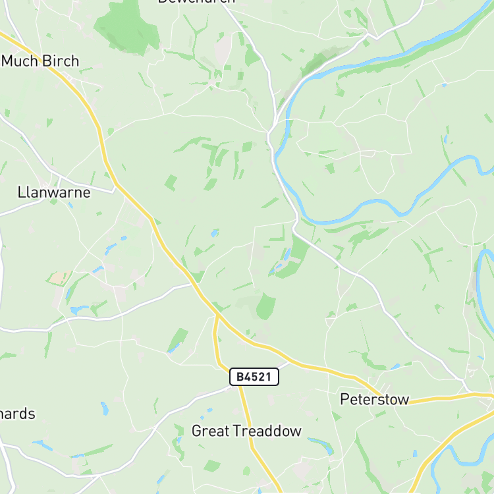Click the yellow road just right of Peterstow label

click(x=441, y=398)
